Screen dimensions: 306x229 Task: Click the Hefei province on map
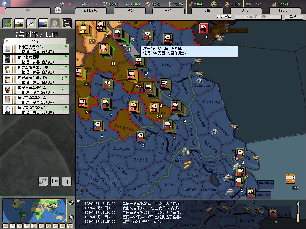[x=140, y=160]
